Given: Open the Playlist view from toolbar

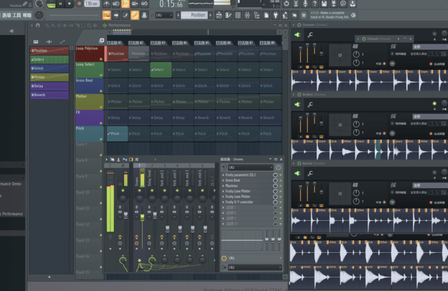Looking at the screenshot, I should [219, 15].
